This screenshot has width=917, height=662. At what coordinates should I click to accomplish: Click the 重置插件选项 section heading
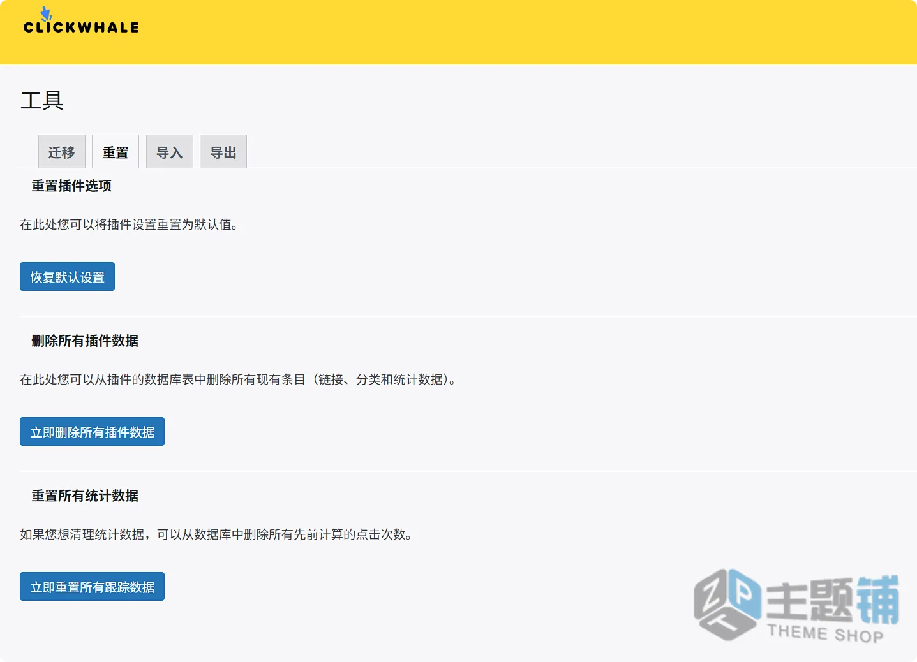[x=71, y=186]
